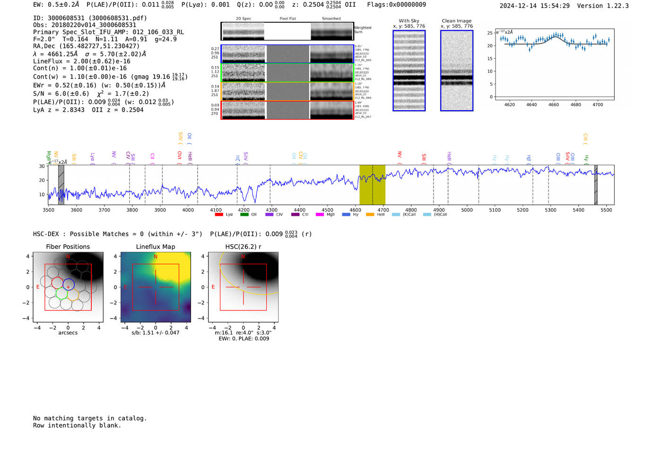
Task: Open the Clean Image cutout
Action: (457, 71)
